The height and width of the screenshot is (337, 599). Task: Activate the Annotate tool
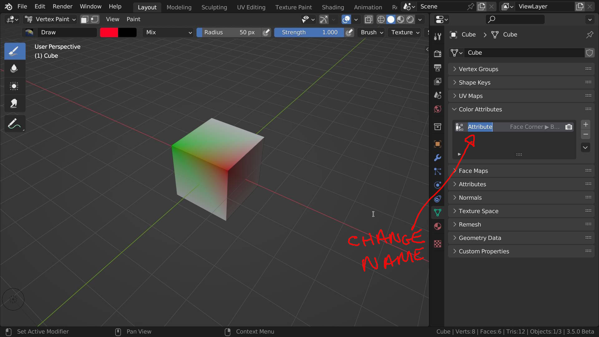(14, 124)
